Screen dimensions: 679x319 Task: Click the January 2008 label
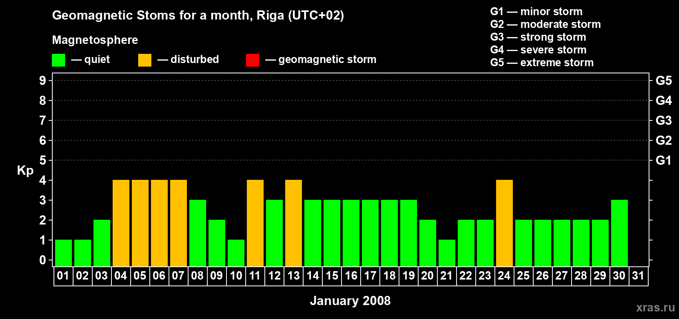pyautogui.click(x=350, y=301)
